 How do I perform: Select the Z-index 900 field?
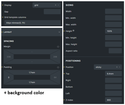pyautogui.click(x=113, y=100)
